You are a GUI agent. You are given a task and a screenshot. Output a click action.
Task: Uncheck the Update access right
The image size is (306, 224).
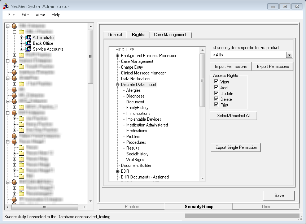click(x=216, y=93)
